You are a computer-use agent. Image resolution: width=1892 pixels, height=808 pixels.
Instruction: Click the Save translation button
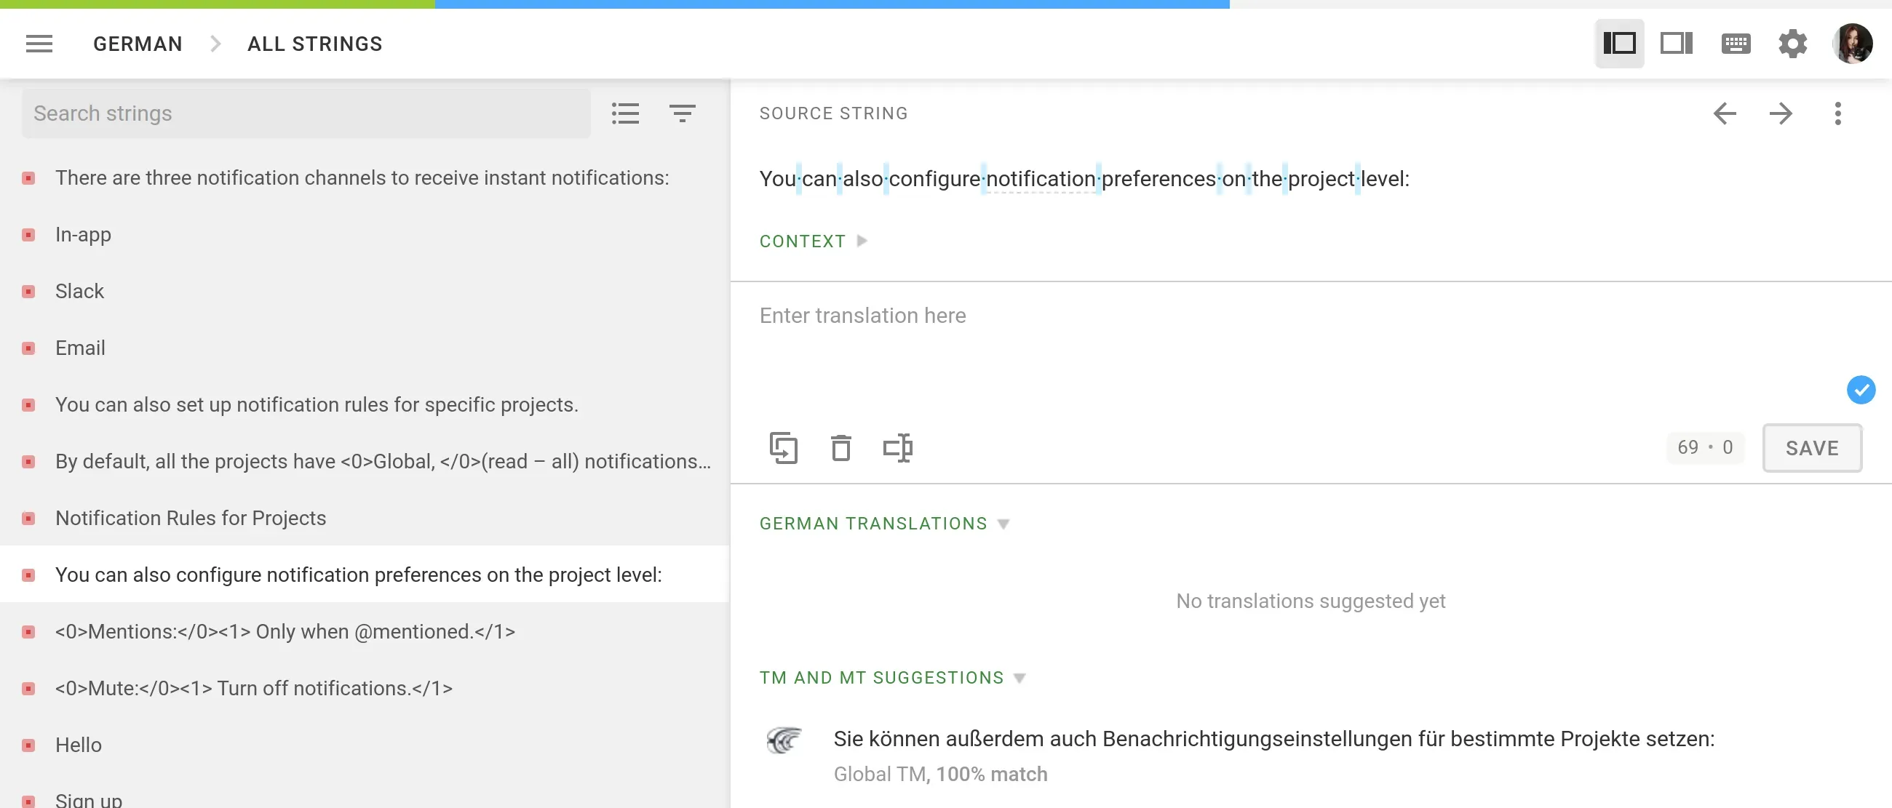1811,448
